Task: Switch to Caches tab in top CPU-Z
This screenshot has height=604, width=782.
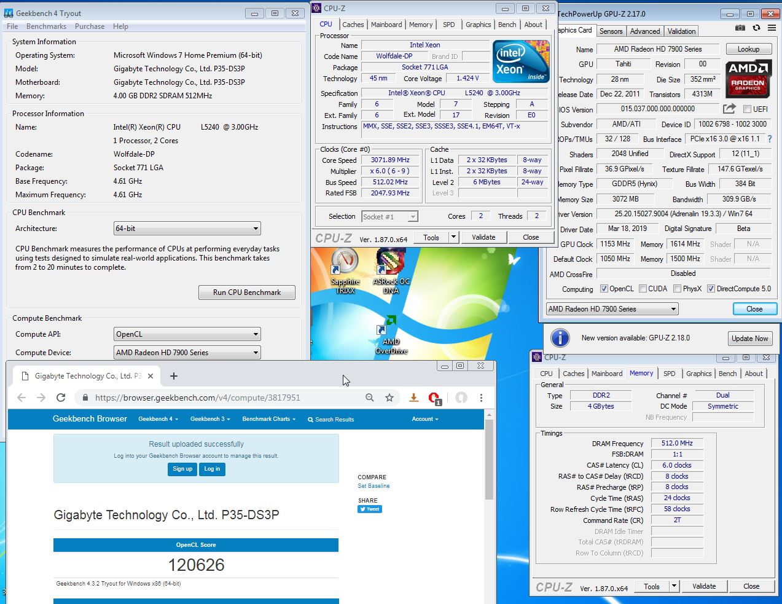Action: click(x=353, y=25)
